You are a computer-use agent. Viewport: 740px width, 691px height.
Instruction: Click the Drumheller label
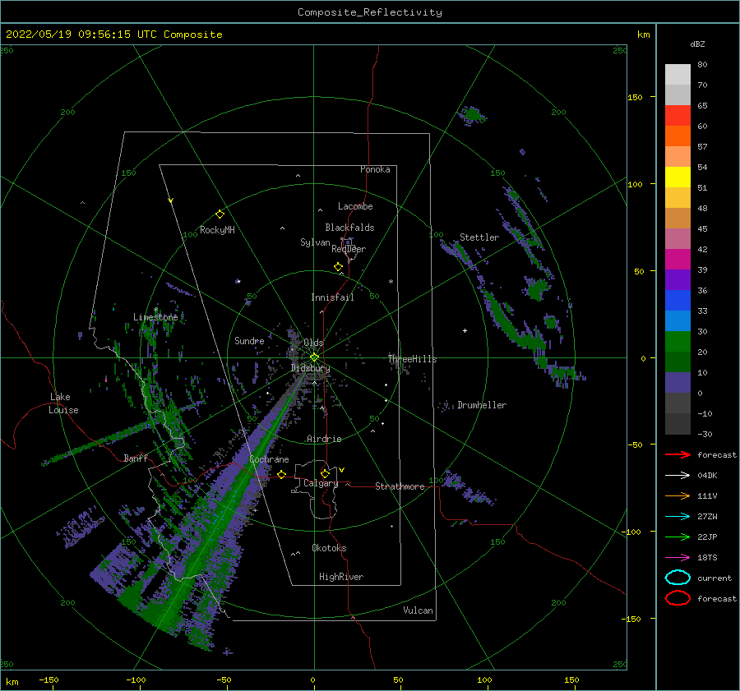482,405
